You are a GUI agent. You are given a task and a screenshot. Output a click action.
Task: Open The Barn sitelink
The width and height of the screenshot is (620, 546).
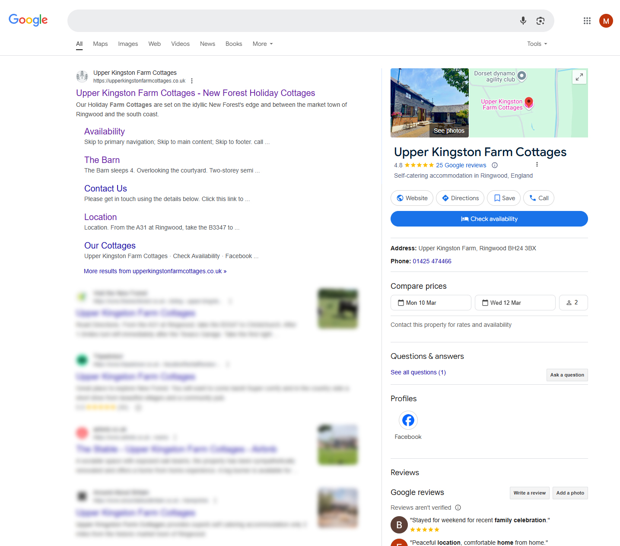pyautogui.click(x=102, y=160)
